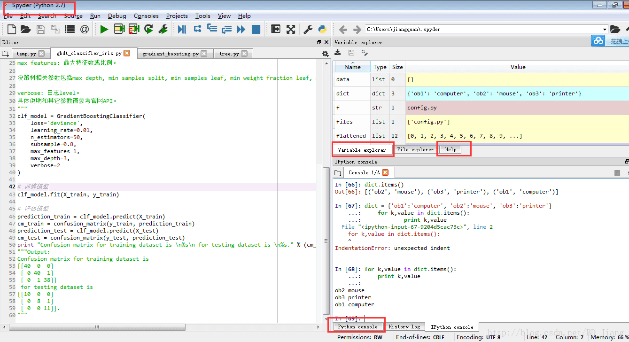Run cell and advance icon
629x342 pixels.
point(134,30)
